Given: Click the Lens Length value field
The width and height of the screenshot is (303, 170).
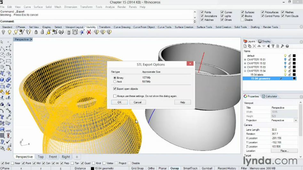Looking at the screenshot, I should point(284,130).
